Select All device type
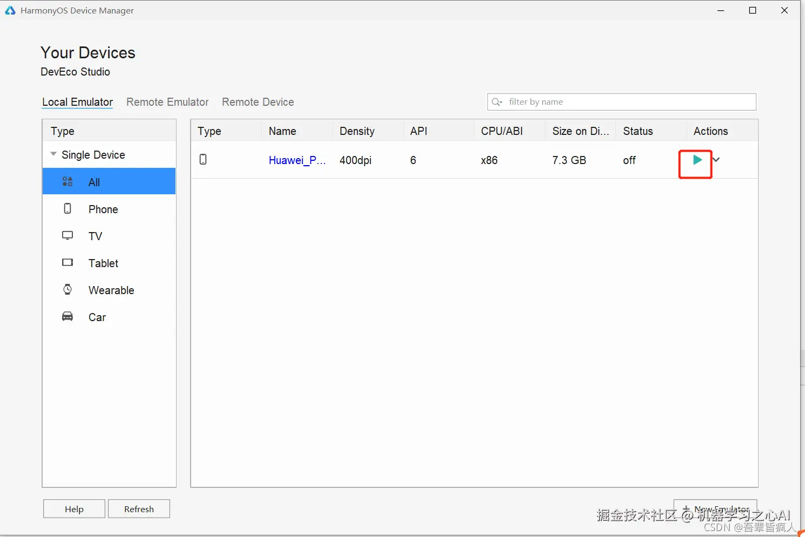805x537 pixels. coord(109,181)
